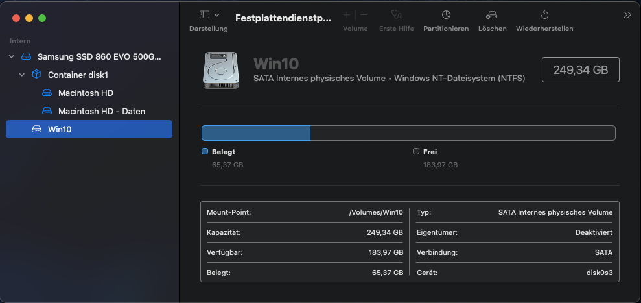Click the Macintosh HD - Daten volume icon

47,111
